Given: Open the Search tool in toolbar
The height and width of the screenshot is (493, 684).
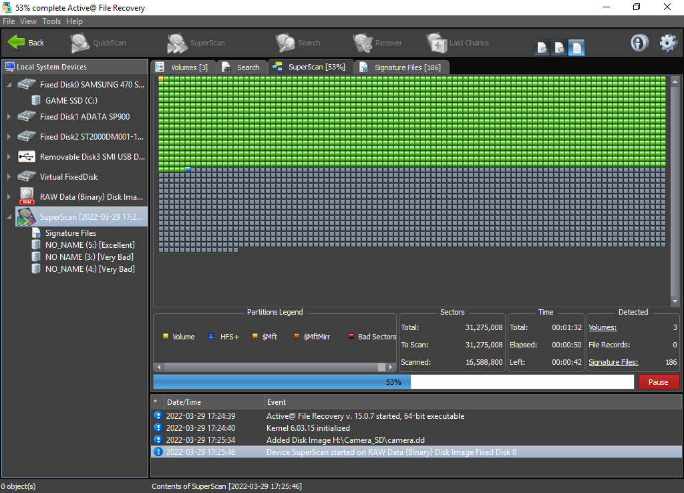Looking at the screenshot, I should click(x=298, y=43).
